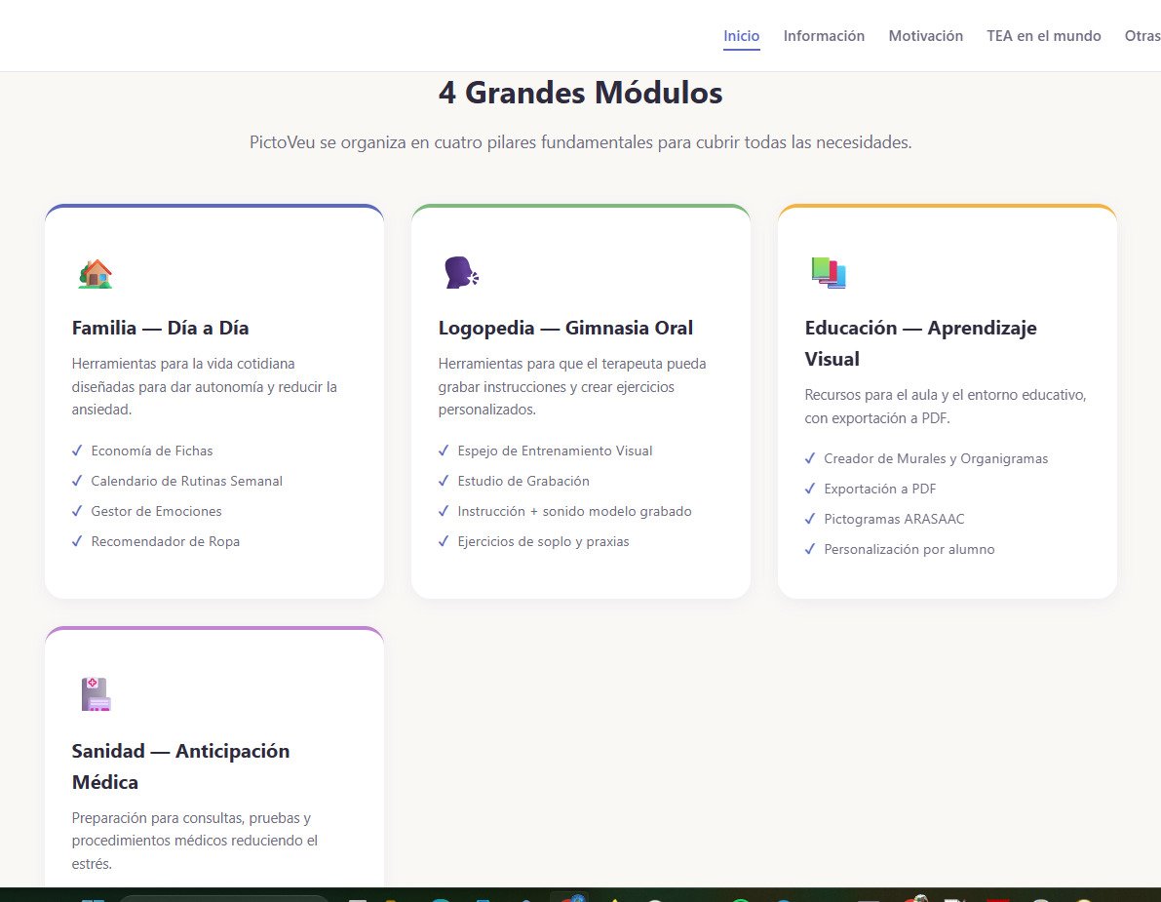Click the speaking head icon on Logopedia card
The width and height of the screenshot is (1161, 902).
[461, 272]
